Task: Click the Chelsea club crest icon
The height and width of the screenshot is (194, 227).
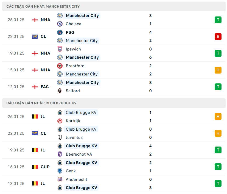Action: tap(60, 24)
